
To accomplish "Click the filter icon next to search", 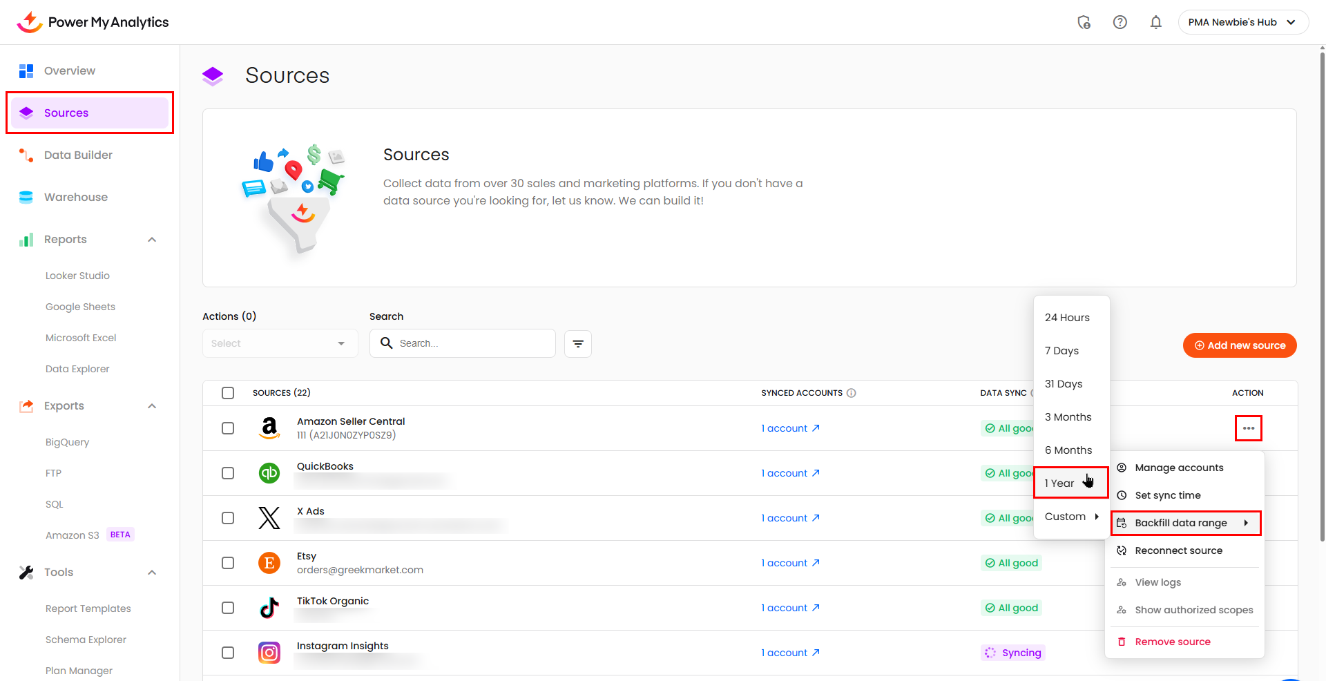I will tap(577, 343).
